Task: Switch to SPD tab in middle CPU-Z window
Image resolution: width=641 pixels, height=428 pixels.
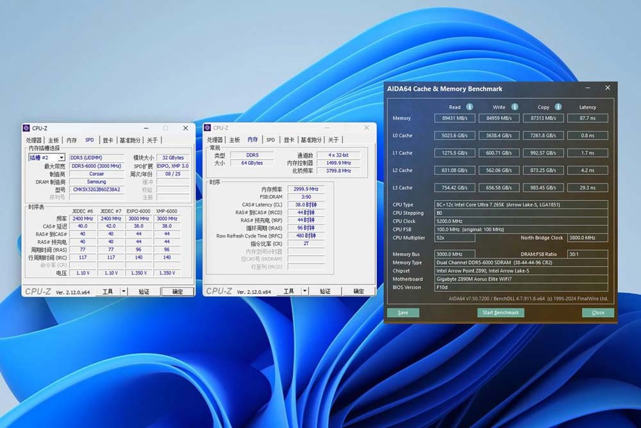Action: tap(271, 140)
